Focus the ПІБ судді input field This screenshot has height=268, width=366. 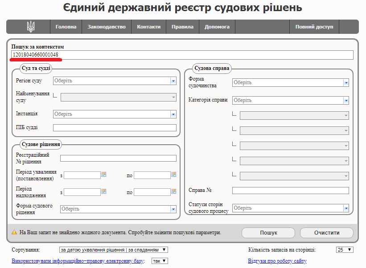pyautogui.click(x=115, y=128)
